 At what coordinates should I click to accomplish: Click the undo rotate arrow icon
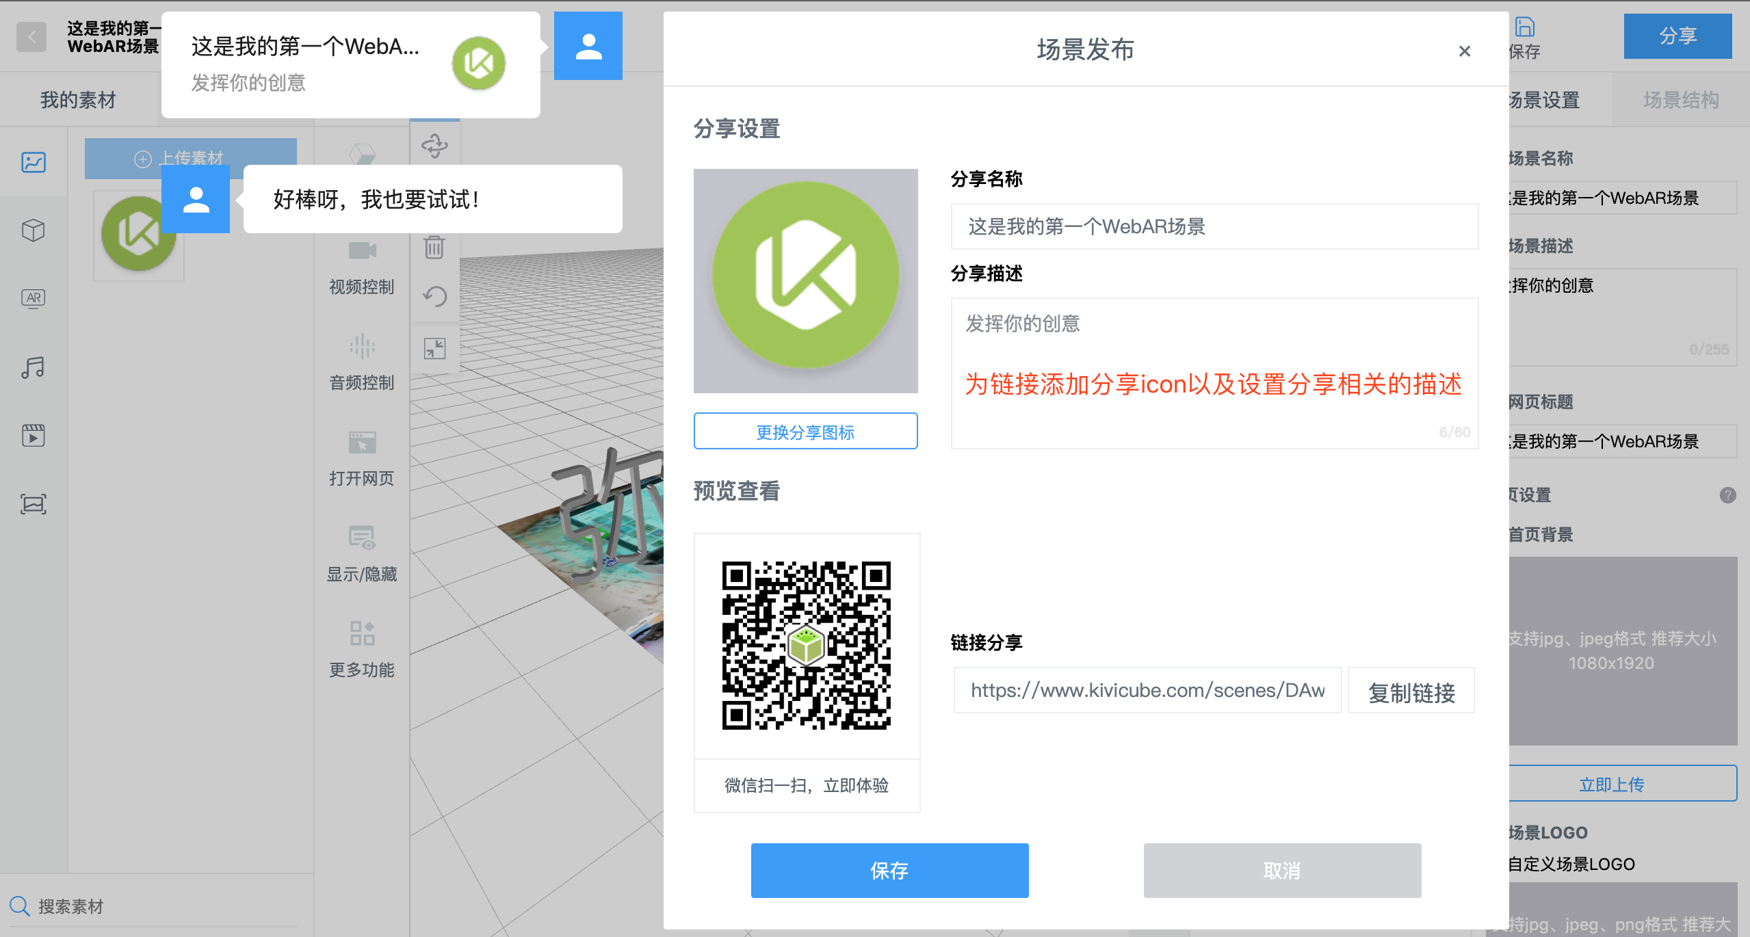(x=434, y=297)
